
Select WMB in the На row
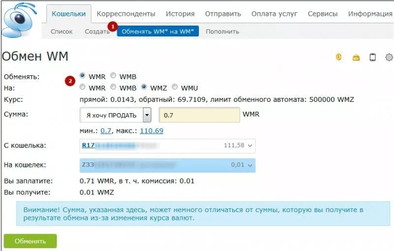tap(113, 87)
